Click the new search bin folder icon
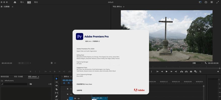 point(31,84)
